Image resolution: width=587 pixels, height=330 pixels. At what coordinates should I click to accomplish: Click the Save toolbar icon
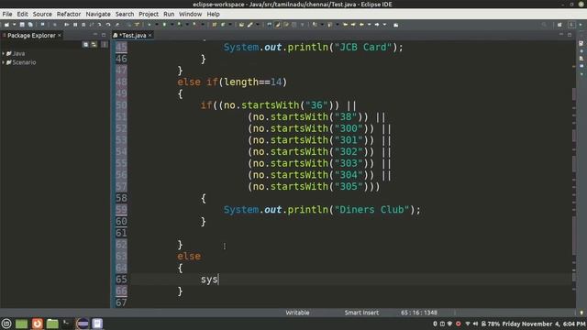pyautogui.click(x=22, y=25)
